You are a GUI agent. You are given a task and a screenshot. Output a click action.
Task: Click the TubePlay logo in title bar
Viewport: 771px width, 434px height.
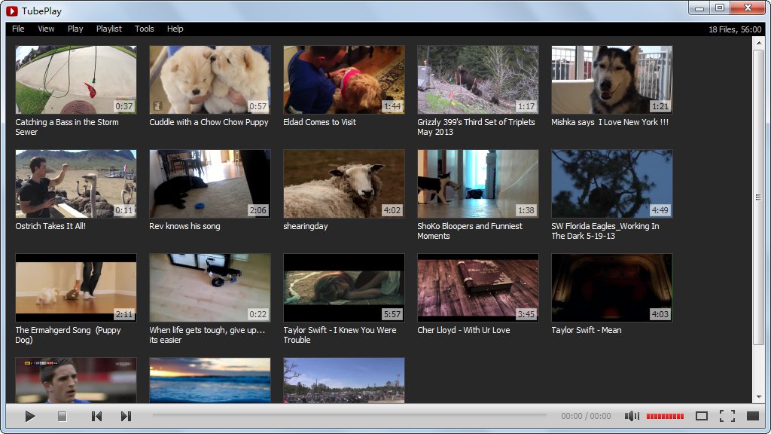[12, 11]
